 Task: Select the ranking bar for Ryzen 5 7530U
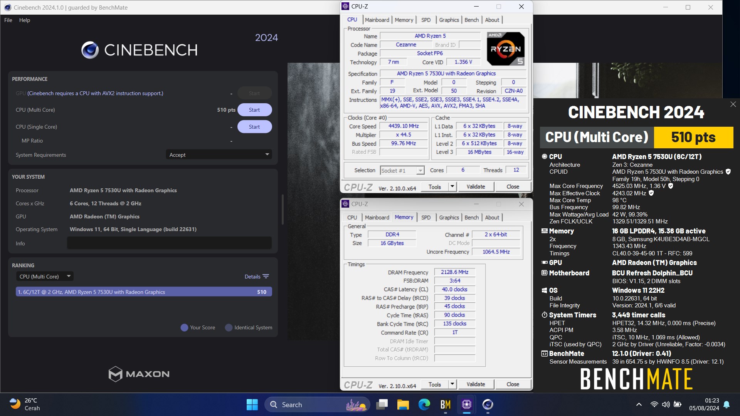click(x=144, y=292)
